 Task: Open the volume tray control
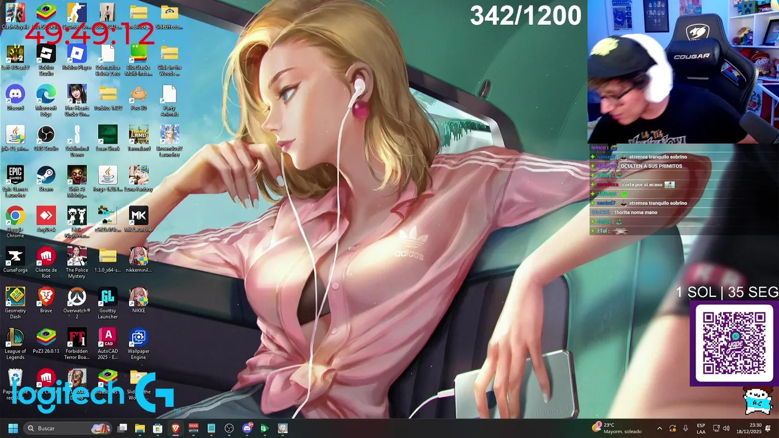click(x=726, y=428)
